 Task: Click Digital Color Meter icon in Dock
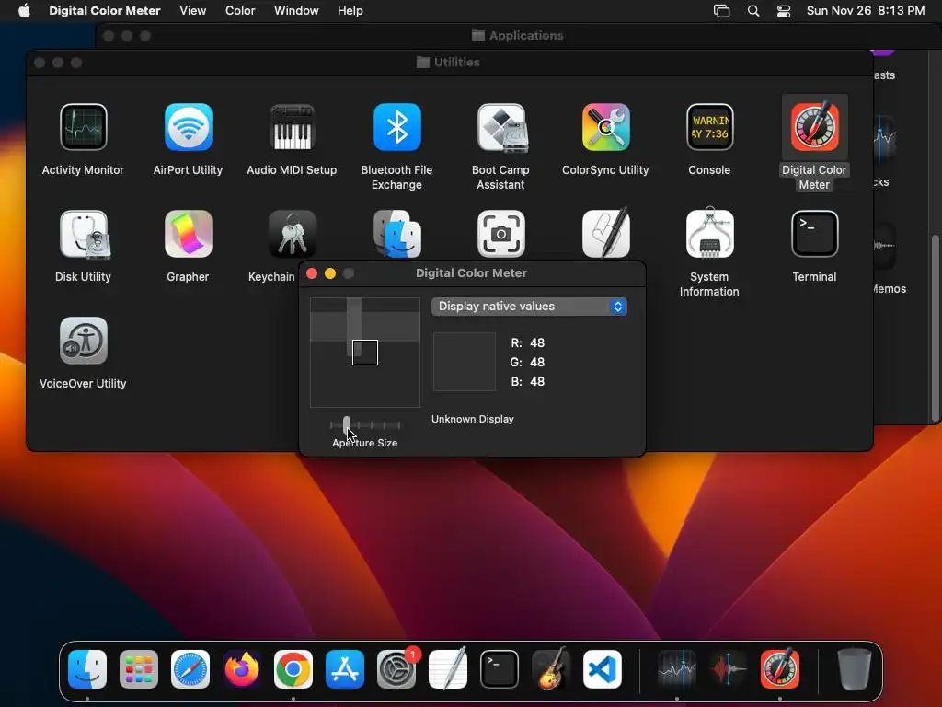click(780, 669)
